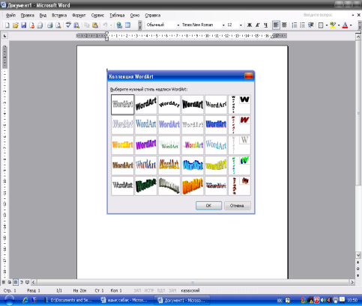Insert a hyperlink with the globe icon
Screen dimensions: 362x306
point(119,25)
